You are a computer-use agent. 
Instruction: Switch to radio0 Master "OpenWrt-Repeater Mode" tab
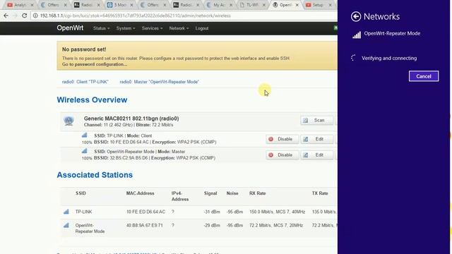(159, 82)
